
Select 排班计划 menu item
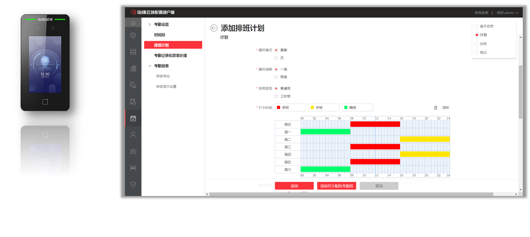pos(173,45)
